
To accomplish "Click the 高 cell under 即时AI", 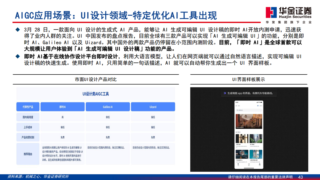I will [x=62, y=117].
